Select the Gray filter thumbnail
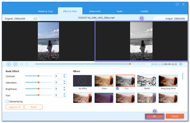190x123 pixels. (125, 81)
